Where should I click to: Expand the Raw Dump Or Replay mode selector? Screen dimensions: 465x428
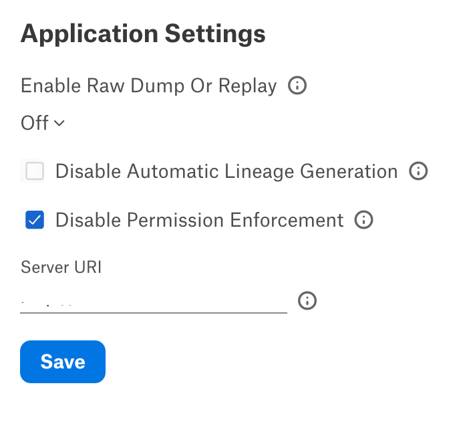[43, 122]
